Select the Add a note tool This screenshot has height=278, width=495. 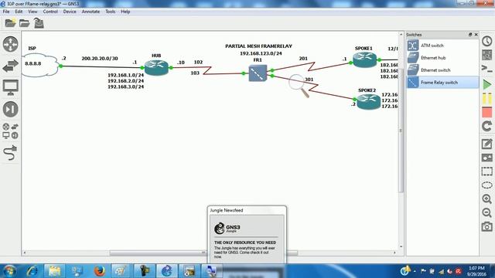486,144
